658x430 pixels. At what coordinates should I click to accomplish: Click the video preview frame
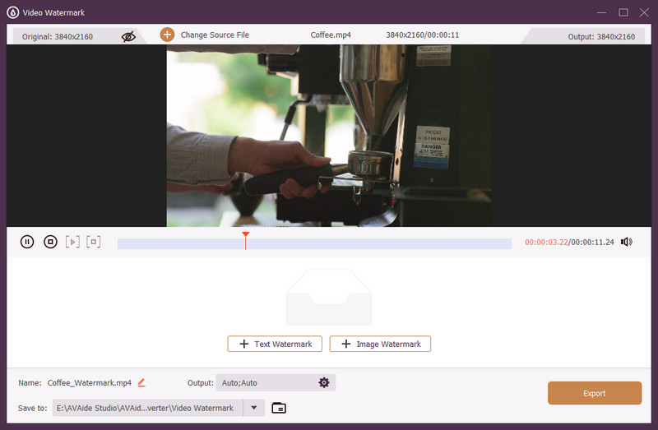click(329, 136)
